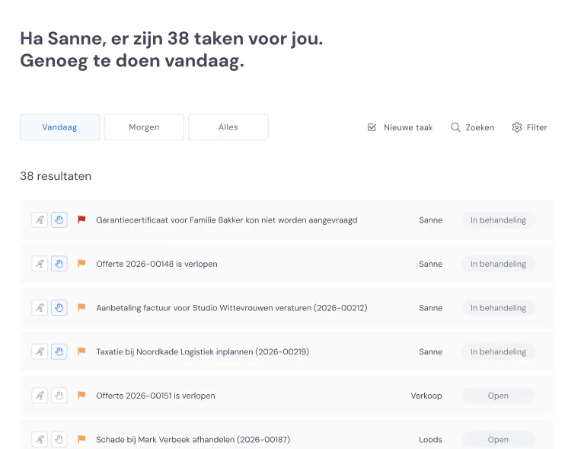The height and width of the screenshot is (449, 565).
Task: Click assignee Sanne on Garantiecertificaat row
Action: coord(430,220)
